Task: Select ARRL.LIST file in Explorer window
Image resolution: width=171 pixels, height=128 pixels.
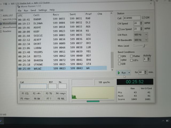Action: tap(8, 15)
